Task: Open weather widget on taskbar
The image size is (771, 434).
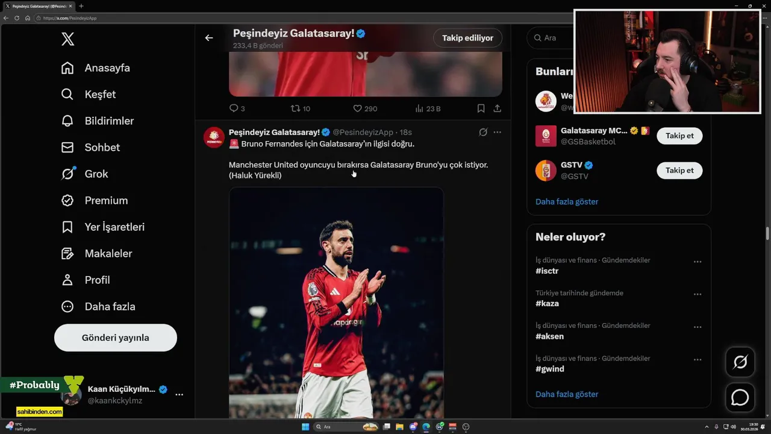Action: [22, 427]
